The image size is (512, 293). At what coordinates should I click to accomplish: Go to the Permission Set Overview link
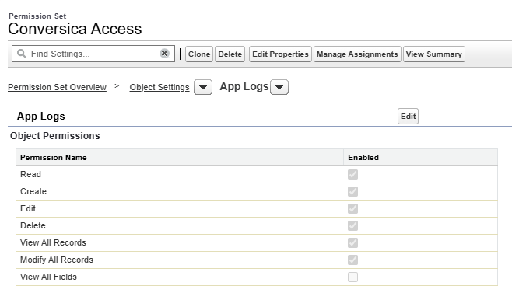pos(57,87)
